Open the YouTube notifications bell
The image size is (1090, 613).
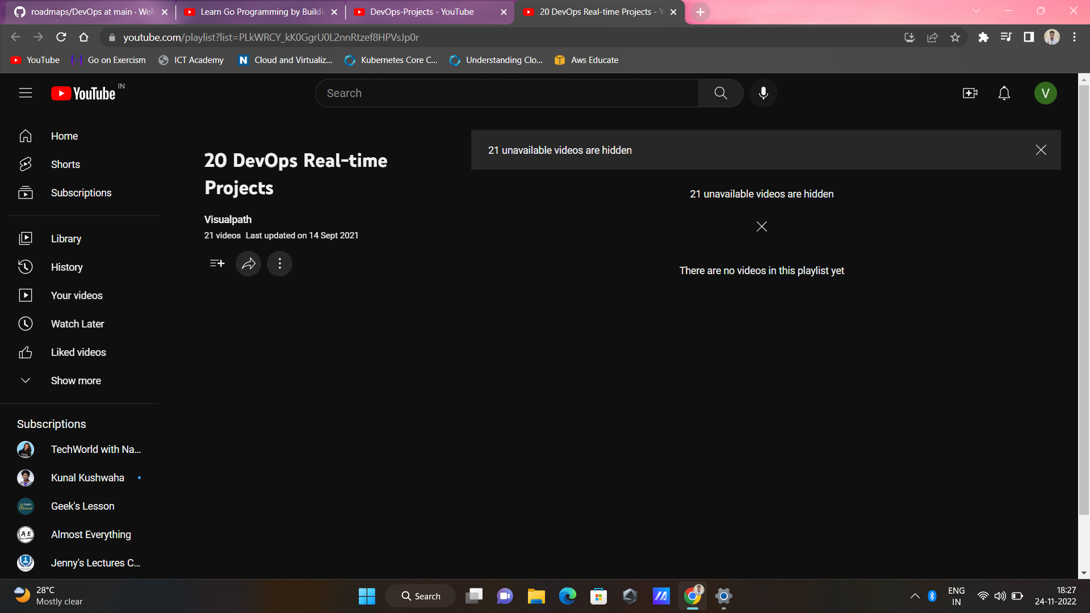point(1004,93)
